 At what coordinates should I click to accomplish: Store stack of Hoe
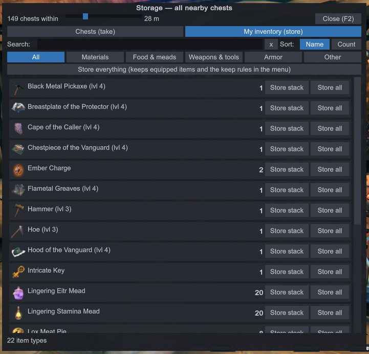287,231
